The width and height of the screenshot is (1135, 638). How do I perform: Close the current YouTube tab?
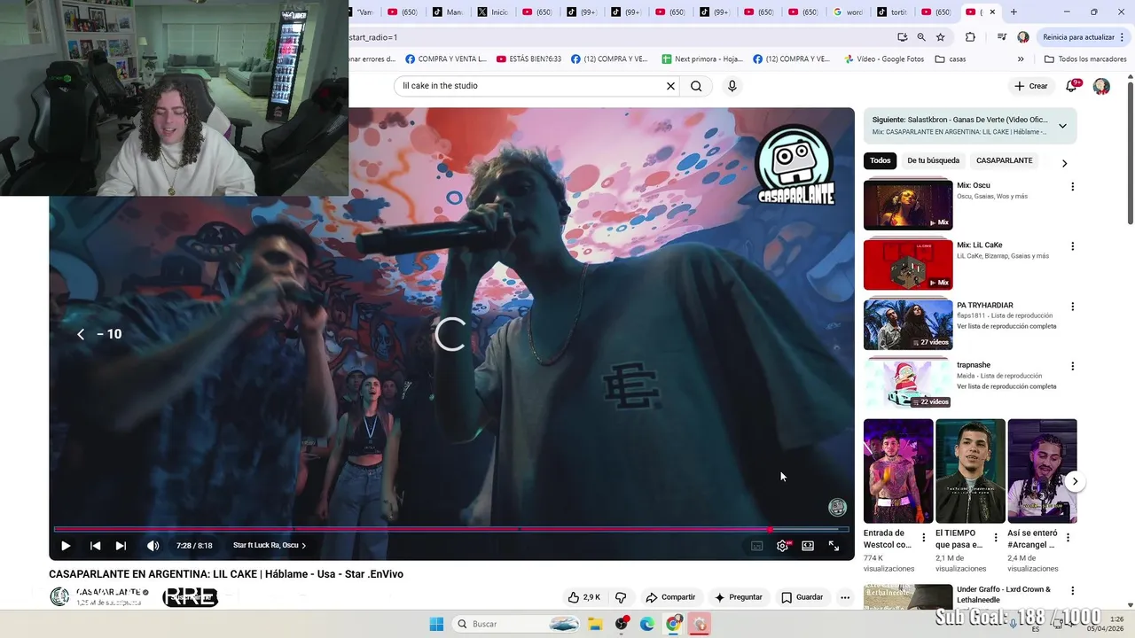[x=992, y=12]
